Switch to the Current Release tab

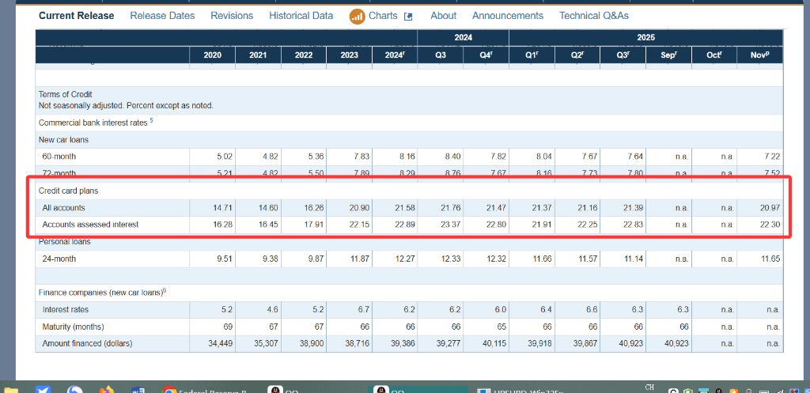[76, 16]
